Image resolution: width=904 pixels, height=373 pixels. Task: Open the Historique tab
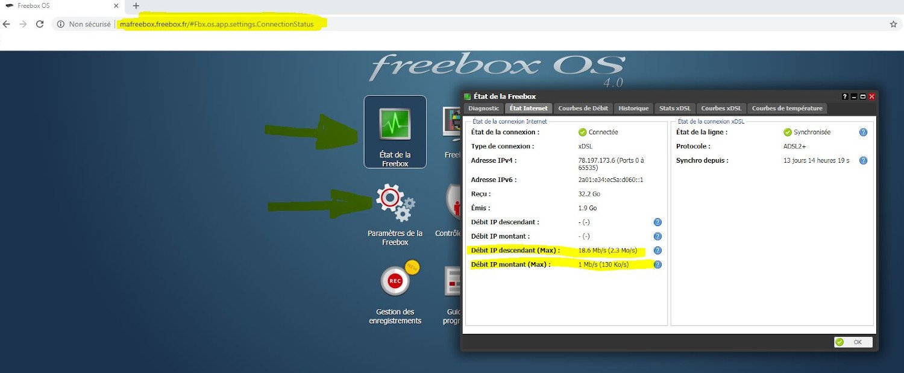pos(633,108)
